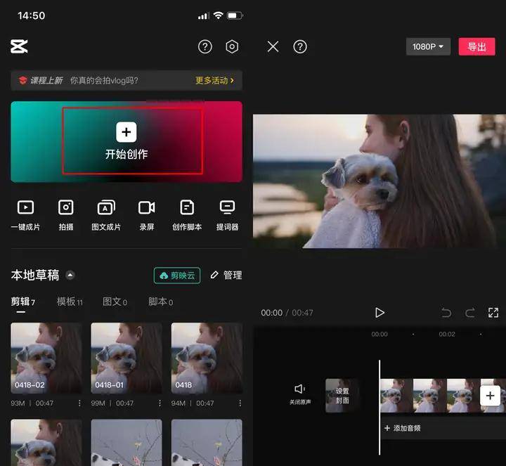Open draft thumbnail 0418-02

(x=46, y=358)
